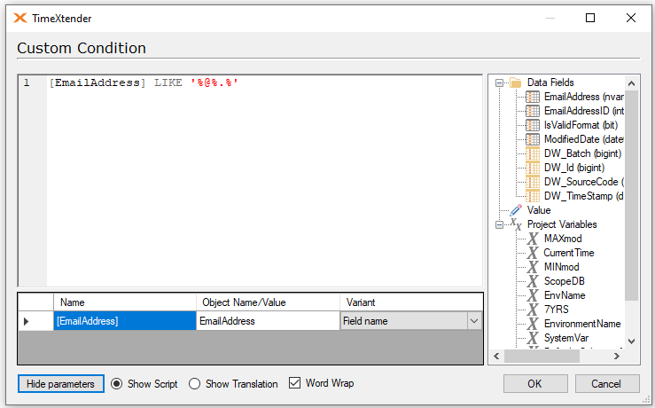Select the Show Translation radio button

[x=194, y=384]
